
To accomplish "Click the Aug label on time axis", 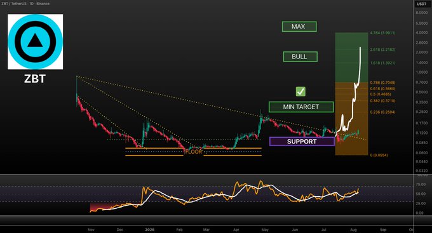I will pos(353,229).
